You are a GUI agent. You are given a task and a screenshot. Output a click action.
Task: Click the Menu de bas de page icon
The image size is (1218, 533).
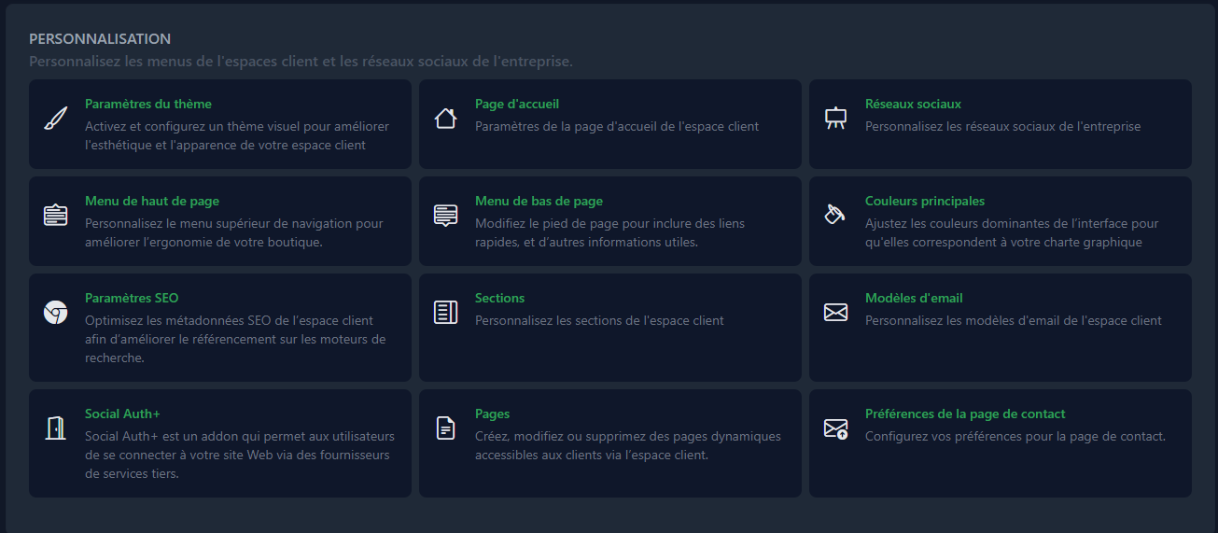tap(446, 216)
